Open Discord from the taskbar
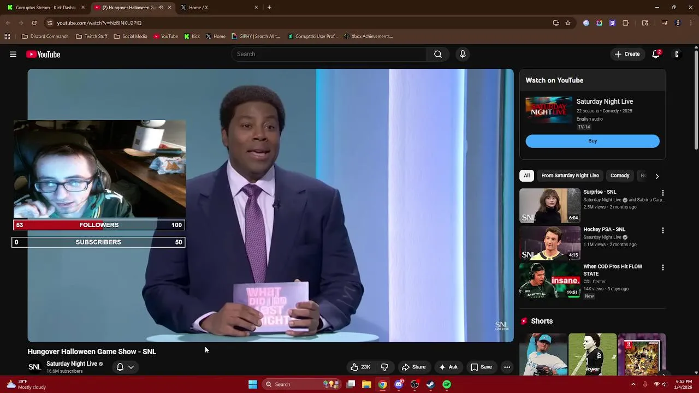Image resolution: width=699 pixels, height=393 pixels. point(399,384)
